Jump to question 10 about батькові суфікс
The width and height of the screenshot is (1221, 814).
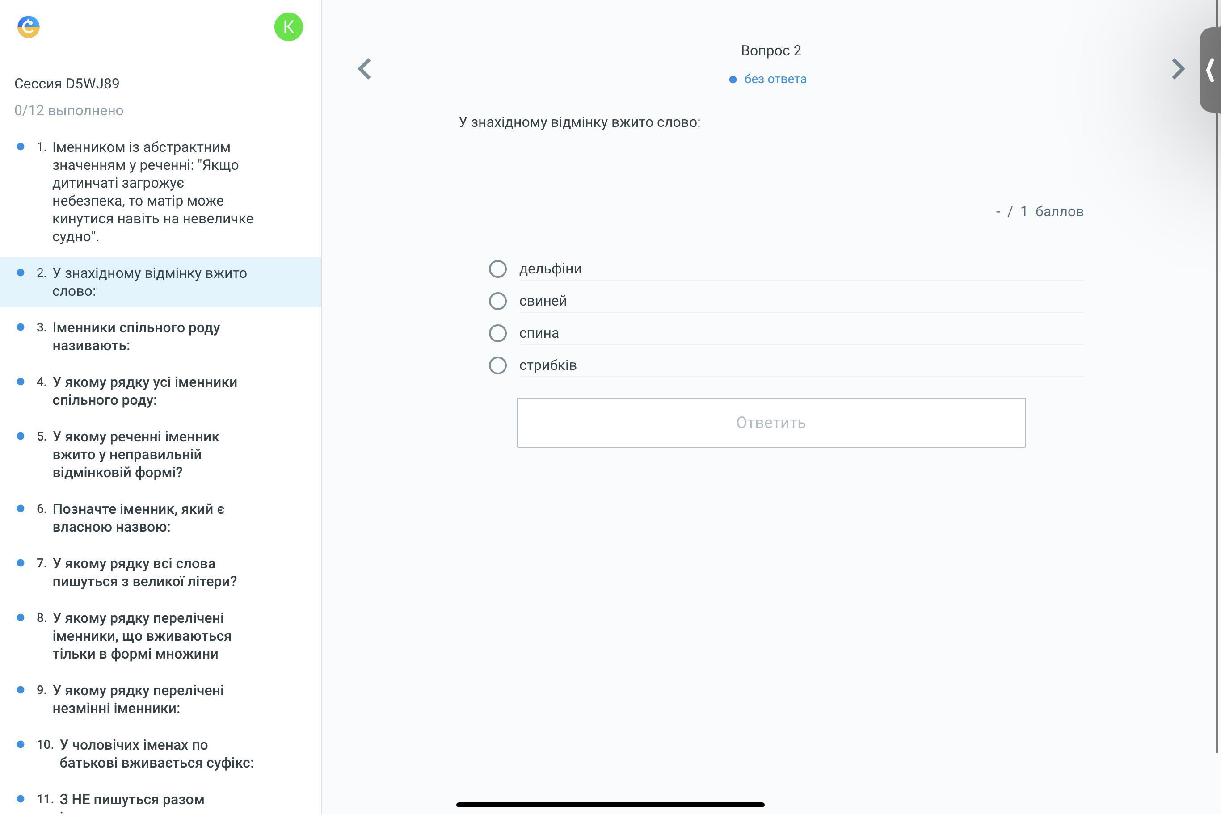pos(156,753)
